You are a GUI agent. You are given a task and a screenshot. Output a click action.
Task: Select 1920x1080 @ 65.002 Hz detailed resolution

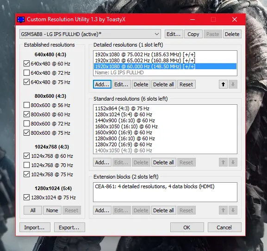[165, 60]
